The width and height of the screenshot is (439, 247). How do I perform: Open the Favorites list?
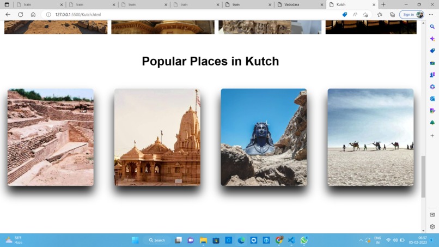tap(380, 15)
